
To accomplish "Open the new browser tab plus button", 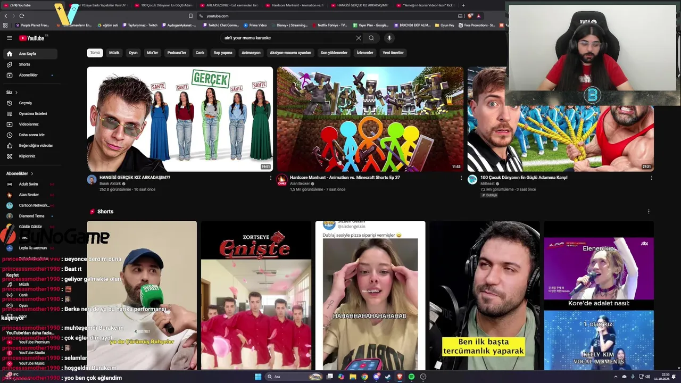I will pos(463,5).
